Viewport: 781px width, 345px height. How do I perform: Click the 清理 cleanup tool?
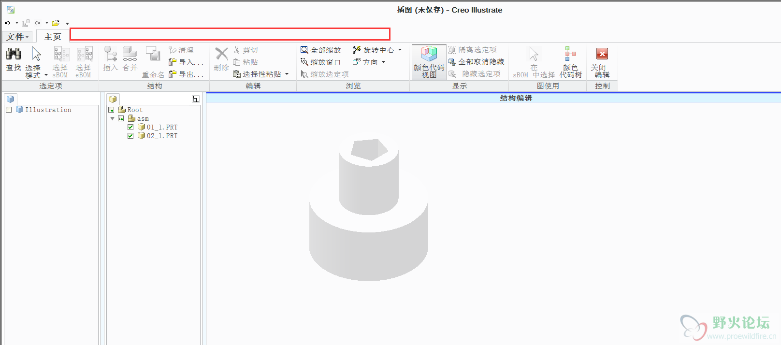(x=181, y=50)
